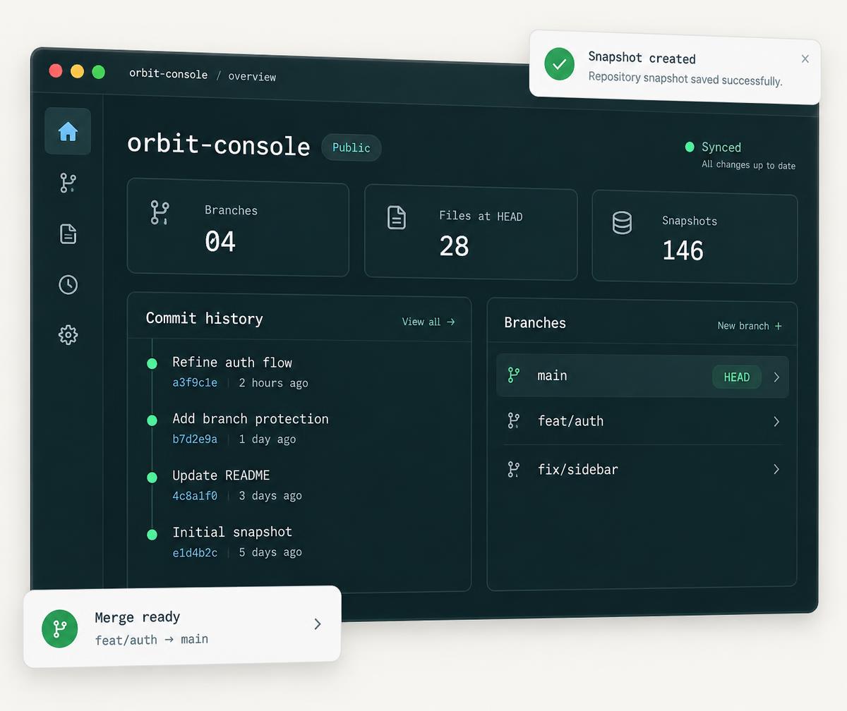Viewport: 847px width, 711px height.
Task: Click the yellow minimize window button
Action: tap(78, 71)
